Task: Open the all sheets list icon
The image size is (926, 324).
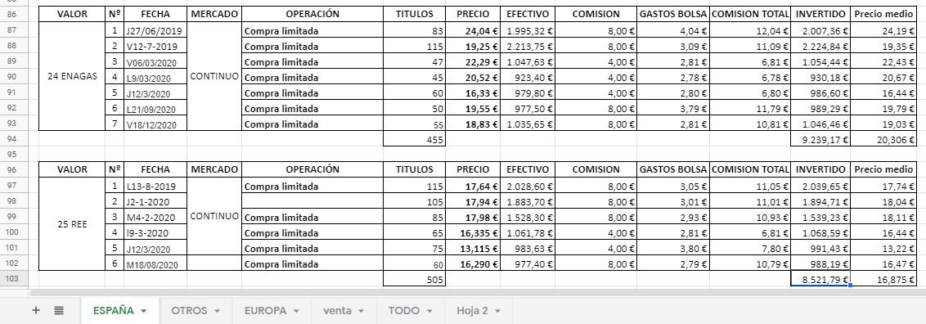Action: pos(59,310)
